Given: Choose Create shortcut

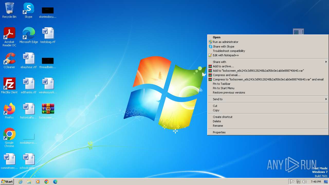Looking at the screenshot, I should tap(268, 117).
